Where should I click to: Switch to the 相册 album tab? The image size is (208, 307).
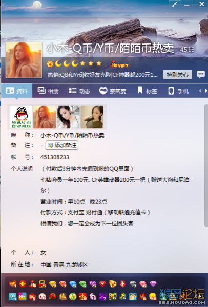tap(48, 91)
